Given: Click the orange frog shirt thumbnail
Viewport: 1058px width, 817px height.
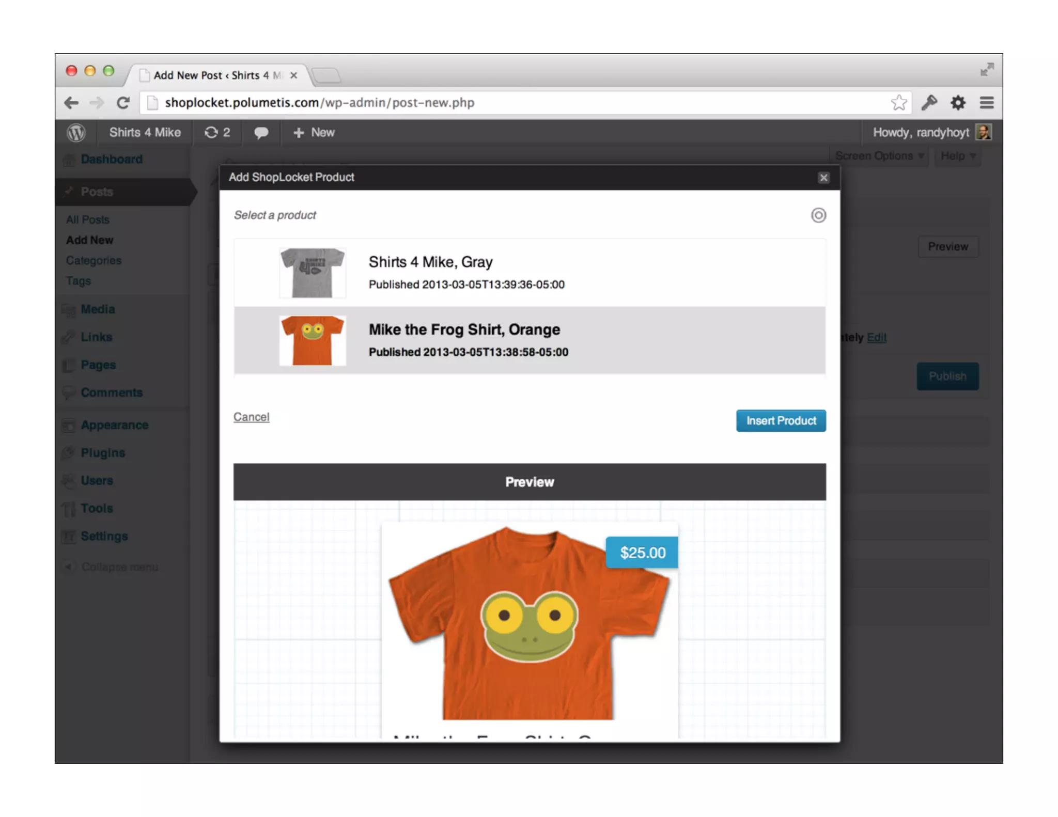Looking at the screenshot, I should (x=313, y=340).
